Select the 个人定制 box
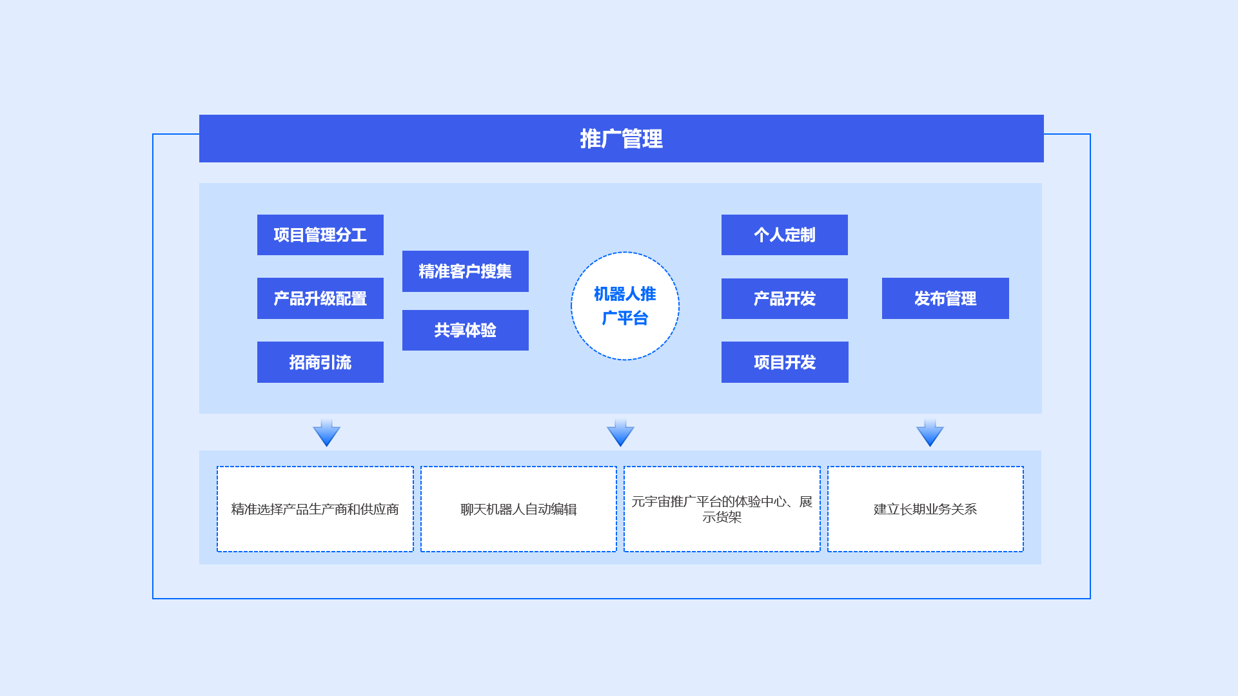 784,235
